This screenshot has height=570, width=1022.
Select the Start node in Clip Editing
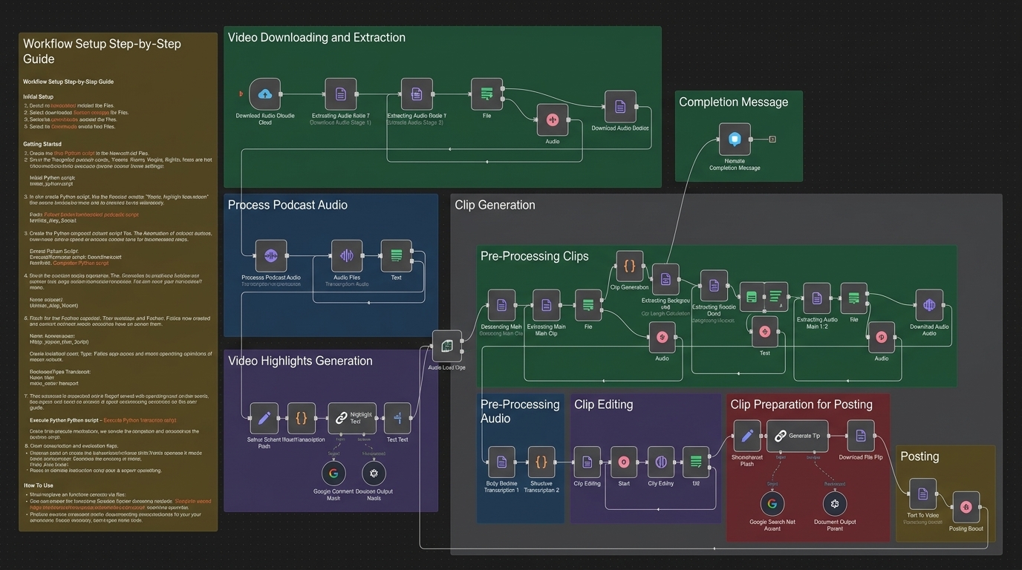(x=624, y=462)
